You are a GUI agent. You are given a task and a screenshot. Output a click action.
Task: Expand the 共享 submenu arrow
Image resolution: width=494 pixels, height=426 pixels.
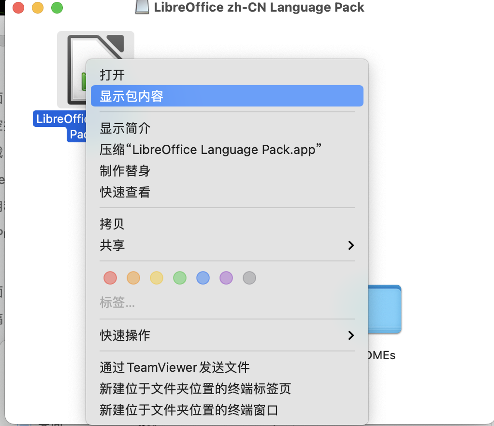pos(351,245)
